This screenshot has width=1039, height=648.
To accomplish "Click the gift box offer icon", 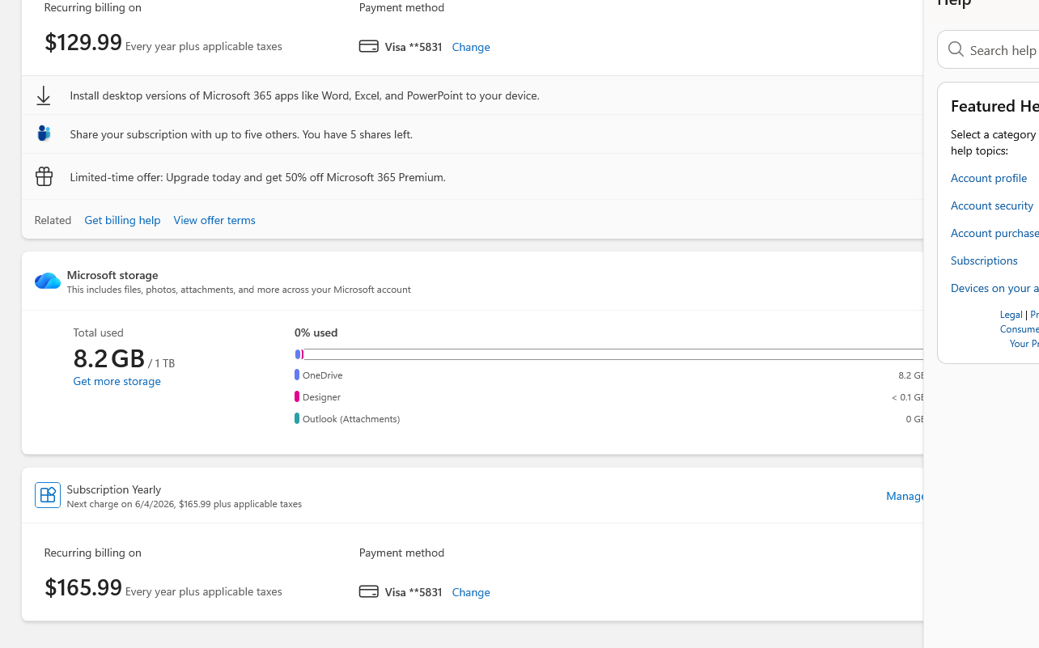I will (44, 176).
